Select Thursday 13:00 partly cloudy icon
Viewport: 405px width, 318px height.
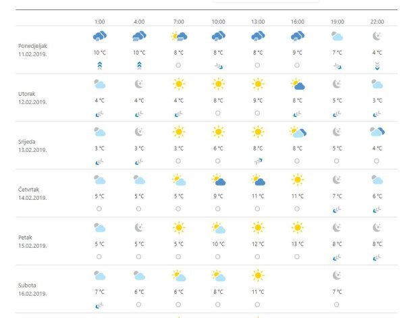pos(257,180)
